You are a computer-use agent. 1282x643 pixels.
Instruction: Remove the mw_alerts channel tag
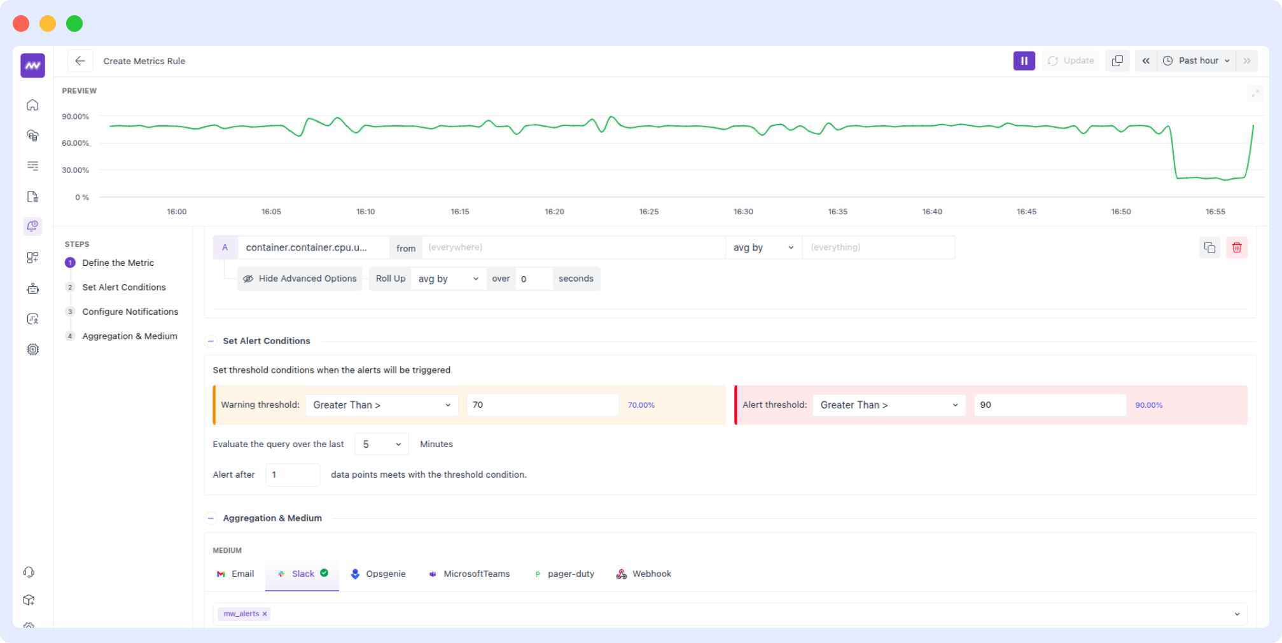coord(265,614)
